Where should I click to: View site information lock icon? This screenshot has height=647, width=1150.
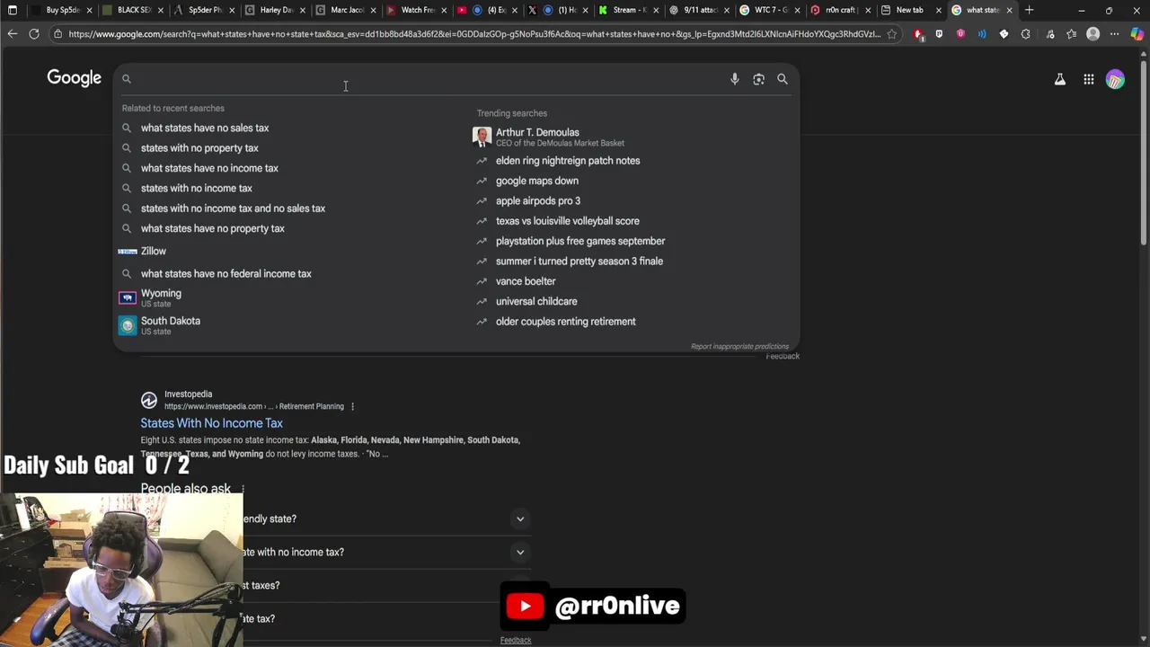(57, 34)
